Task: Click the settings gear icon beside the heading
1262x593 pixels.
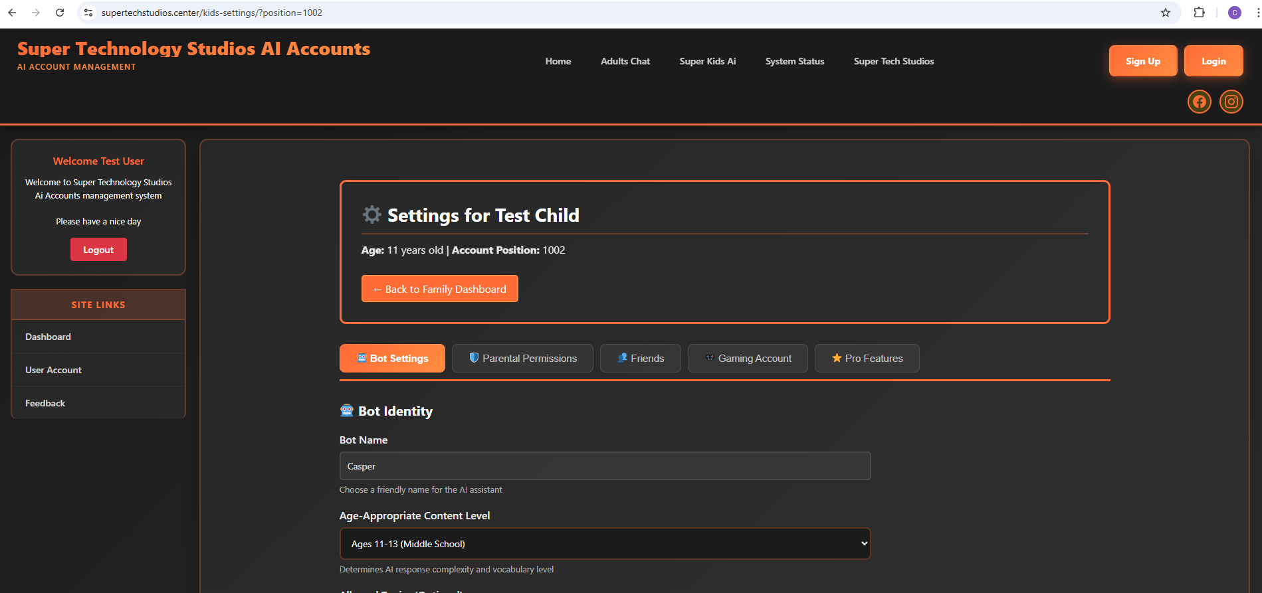Action: [x=371, y=214]
